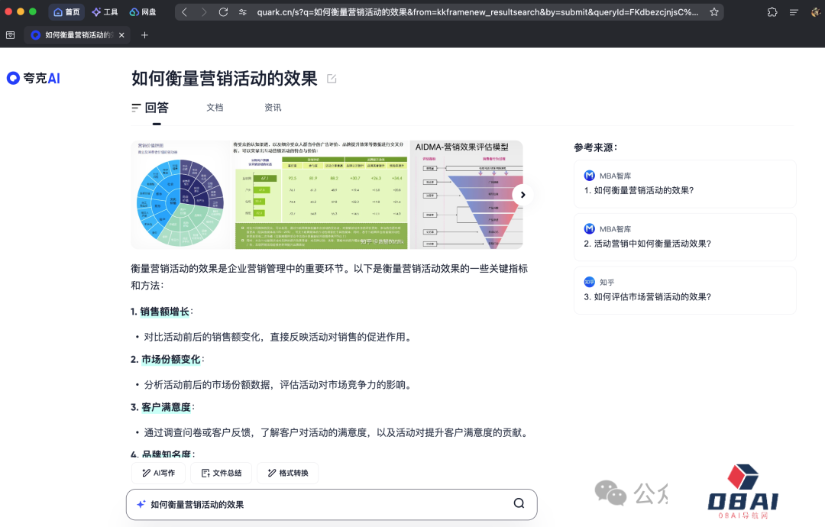The image size is (825, 527).
Task: Bookmark page with the star icon
Action: [x=714, y=12]
